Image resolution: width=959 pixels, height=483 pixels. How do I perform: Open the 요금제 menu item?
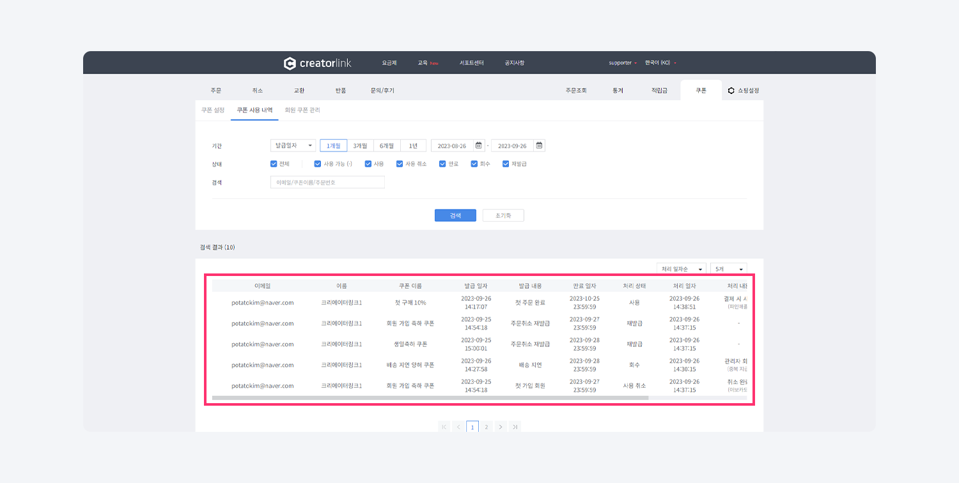coord(389,63)
